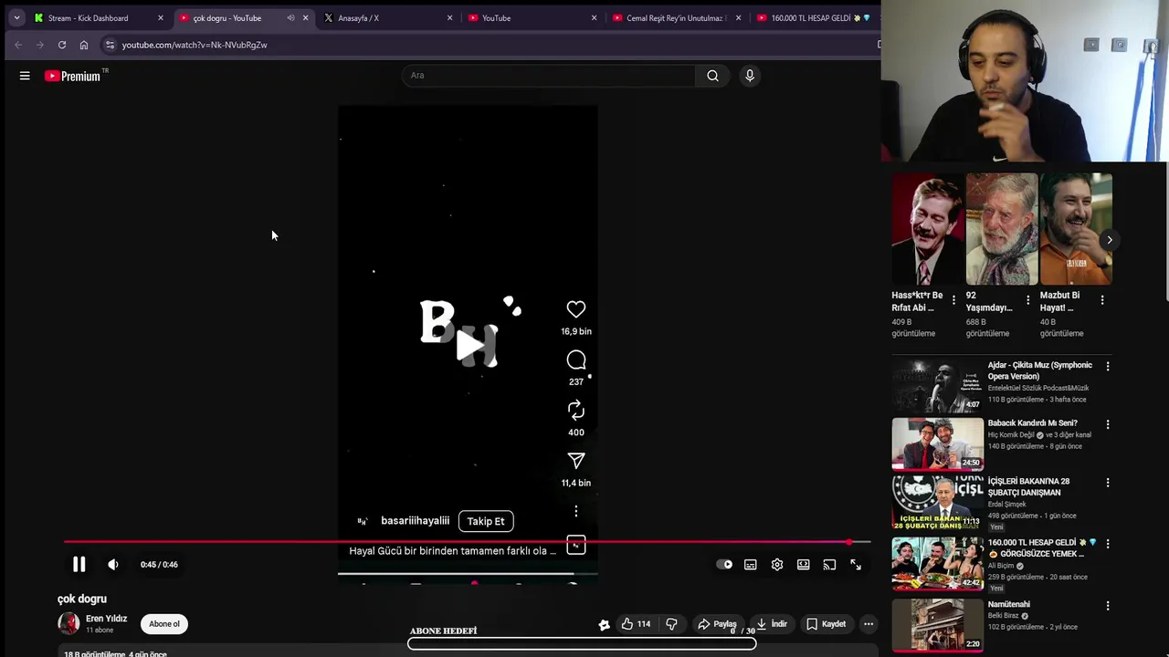Screen dimensions: 1169x657
Task: Pause the video with the pause button
Action: (79, 565)
